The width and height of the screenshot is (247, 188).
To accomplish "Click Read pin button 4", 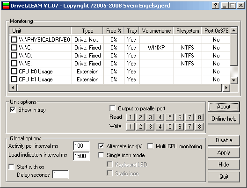I will (160, 117).
